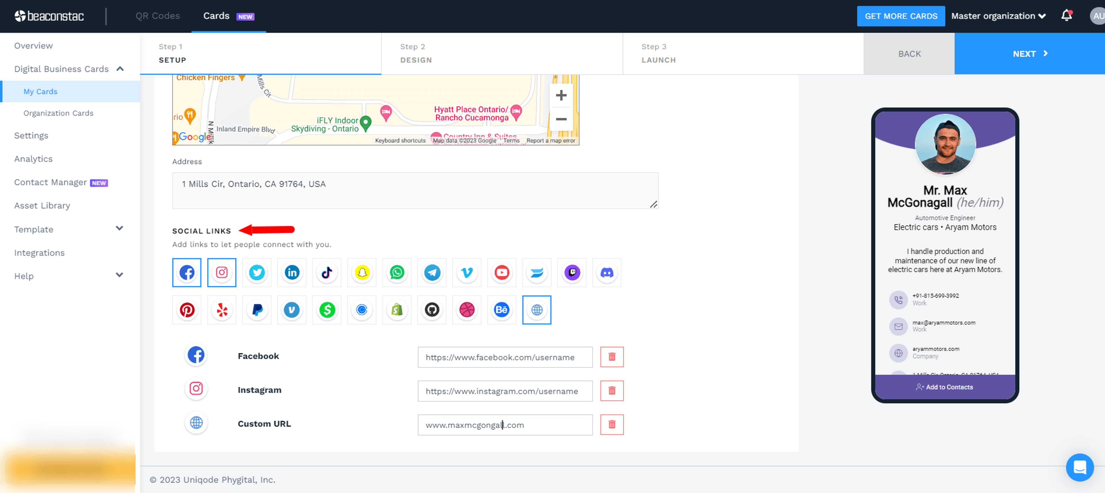1105x493 pixels.
Task: Switch to the Cards tab
Action: coord(229,16)
